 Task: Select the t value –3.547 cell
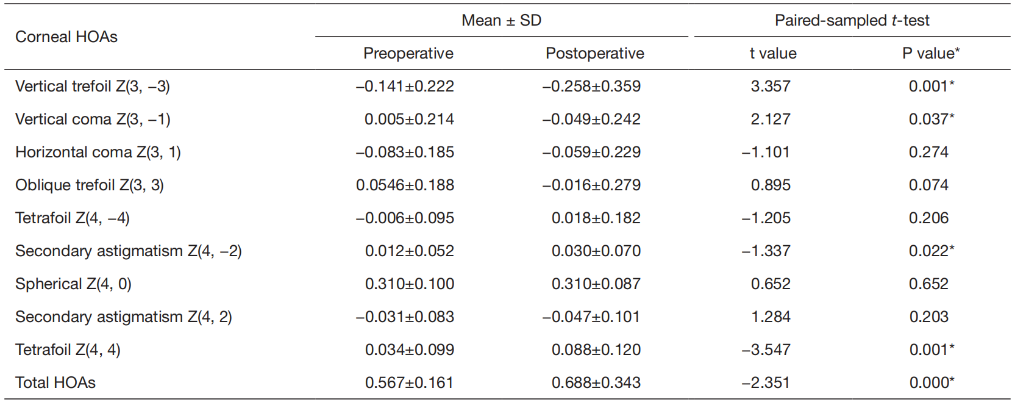766,350
